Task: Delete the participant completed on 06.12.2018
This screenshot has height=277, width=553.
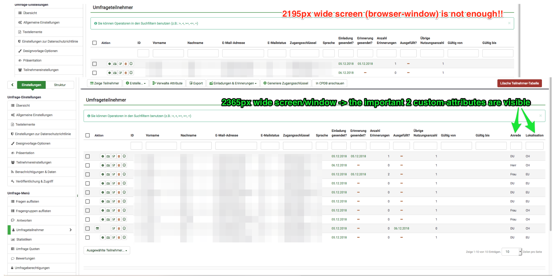Action: [x=119, y=228]
